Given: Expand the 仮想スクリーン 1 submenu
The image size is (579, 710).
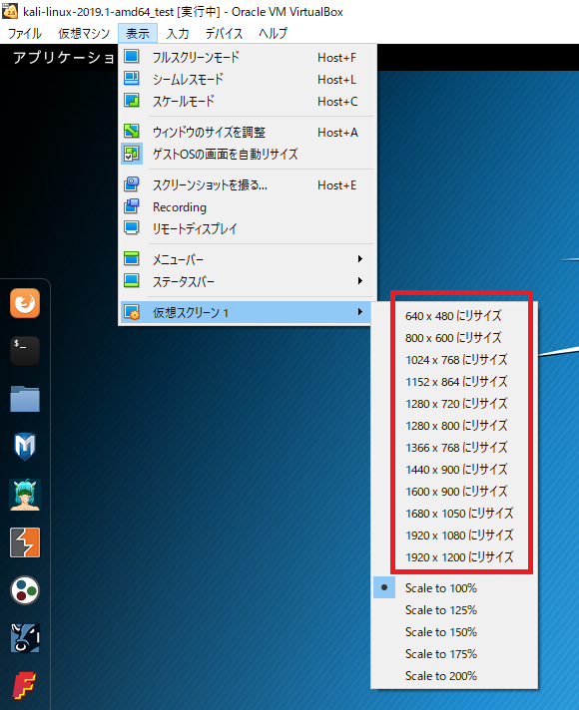Looking at the screenshot, I should point(247,312).
